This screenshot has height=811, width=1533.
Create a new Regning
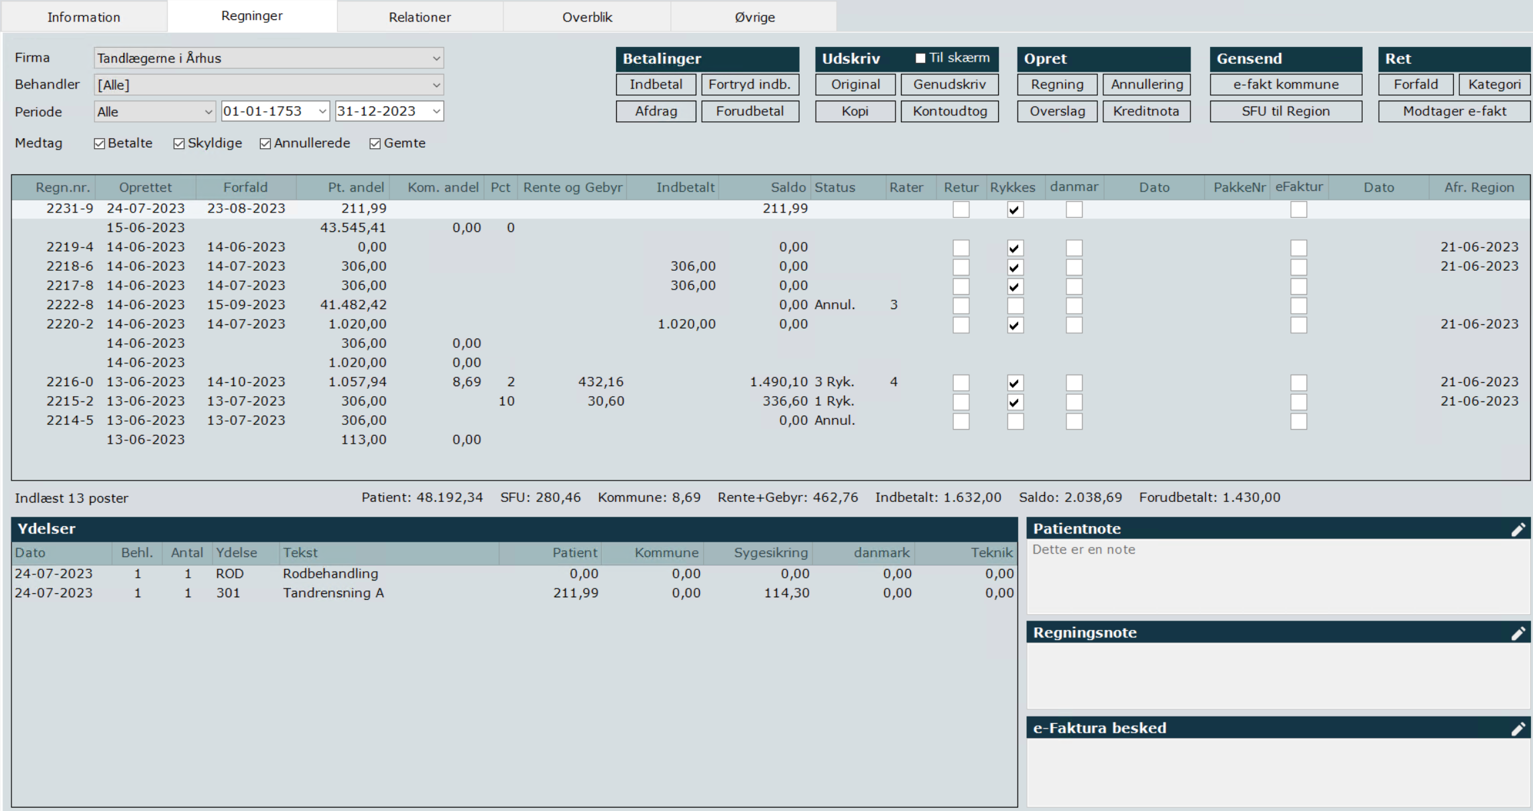click(x=1057, y=84)
